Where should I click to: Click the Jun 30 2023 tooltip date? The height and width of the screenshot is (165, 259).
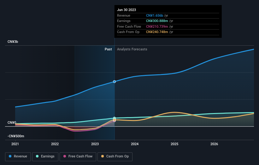(x=127, y=10)
